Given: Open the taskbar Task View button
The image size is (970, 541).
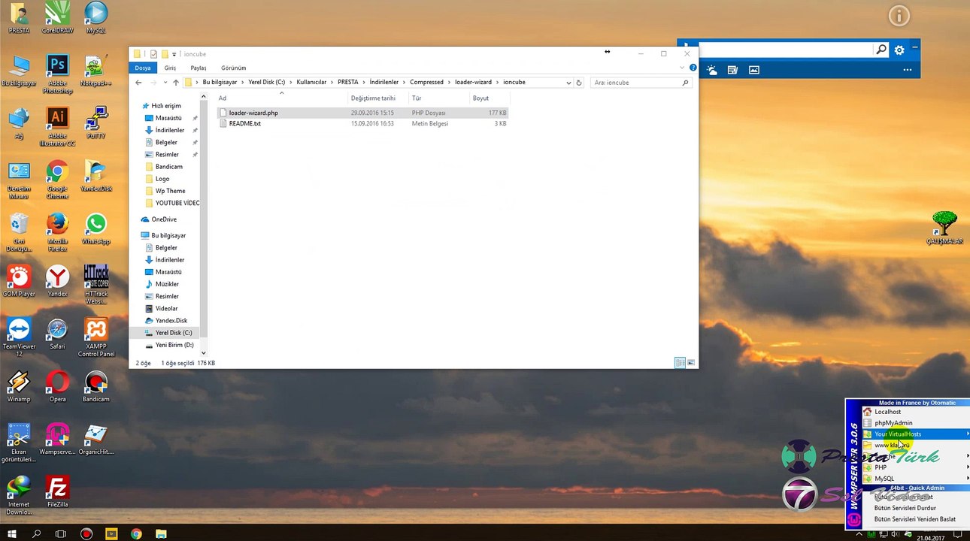Looking at the screenshot, I should pyautogui.click(x=61, y=534).
